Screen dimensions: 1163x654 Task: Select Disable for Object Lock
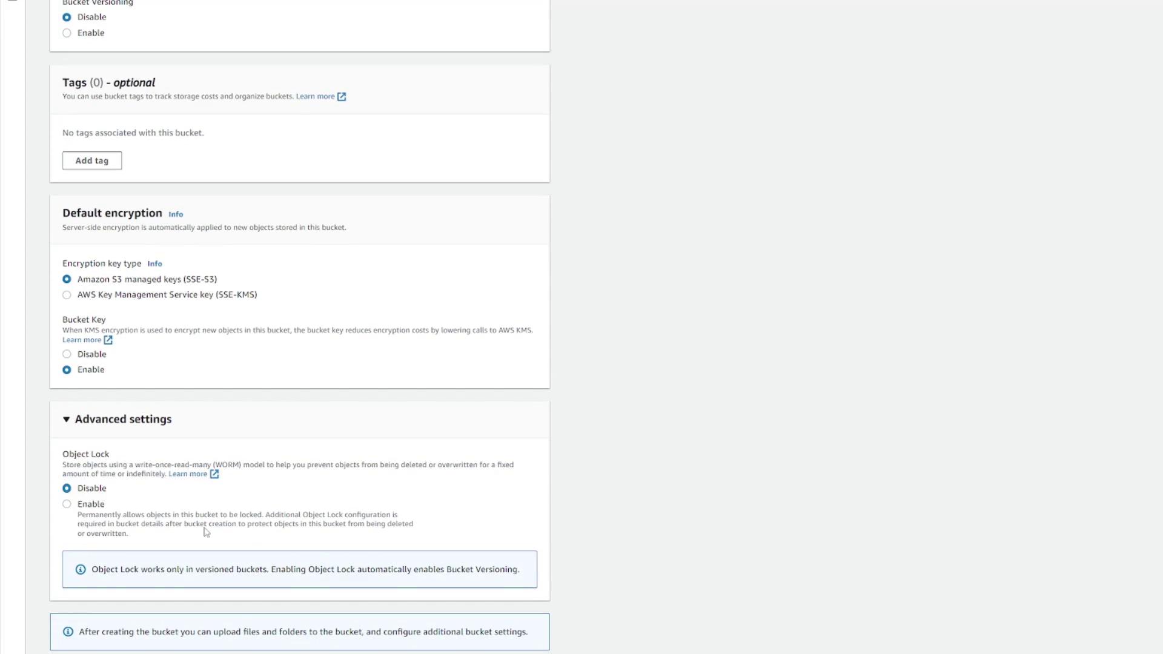[x=67, y=489]
